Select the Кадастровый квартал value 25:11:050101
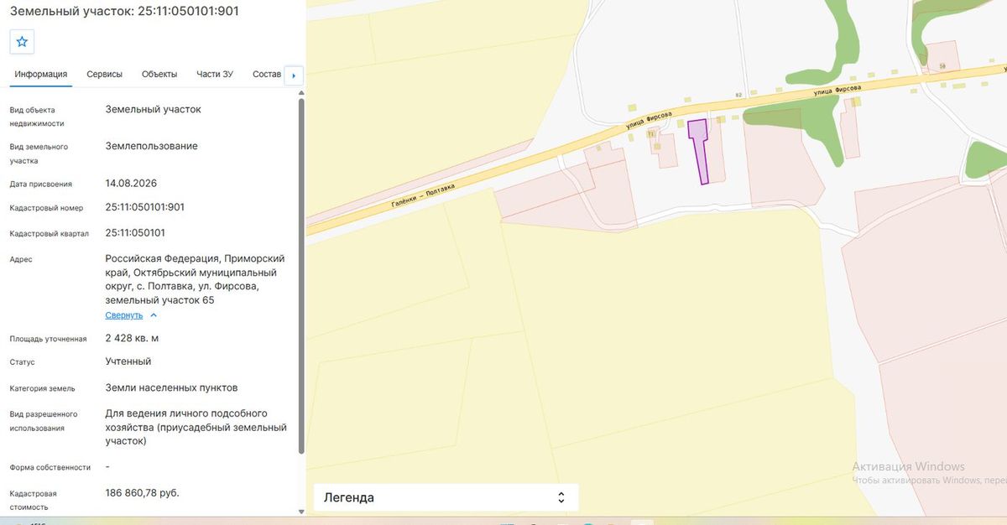The width and height of the screenshot is (1007, 525). coord(135,233)
